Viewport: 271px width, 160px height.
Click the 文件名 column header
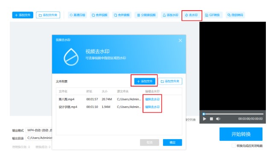click(x=63, y=91)
